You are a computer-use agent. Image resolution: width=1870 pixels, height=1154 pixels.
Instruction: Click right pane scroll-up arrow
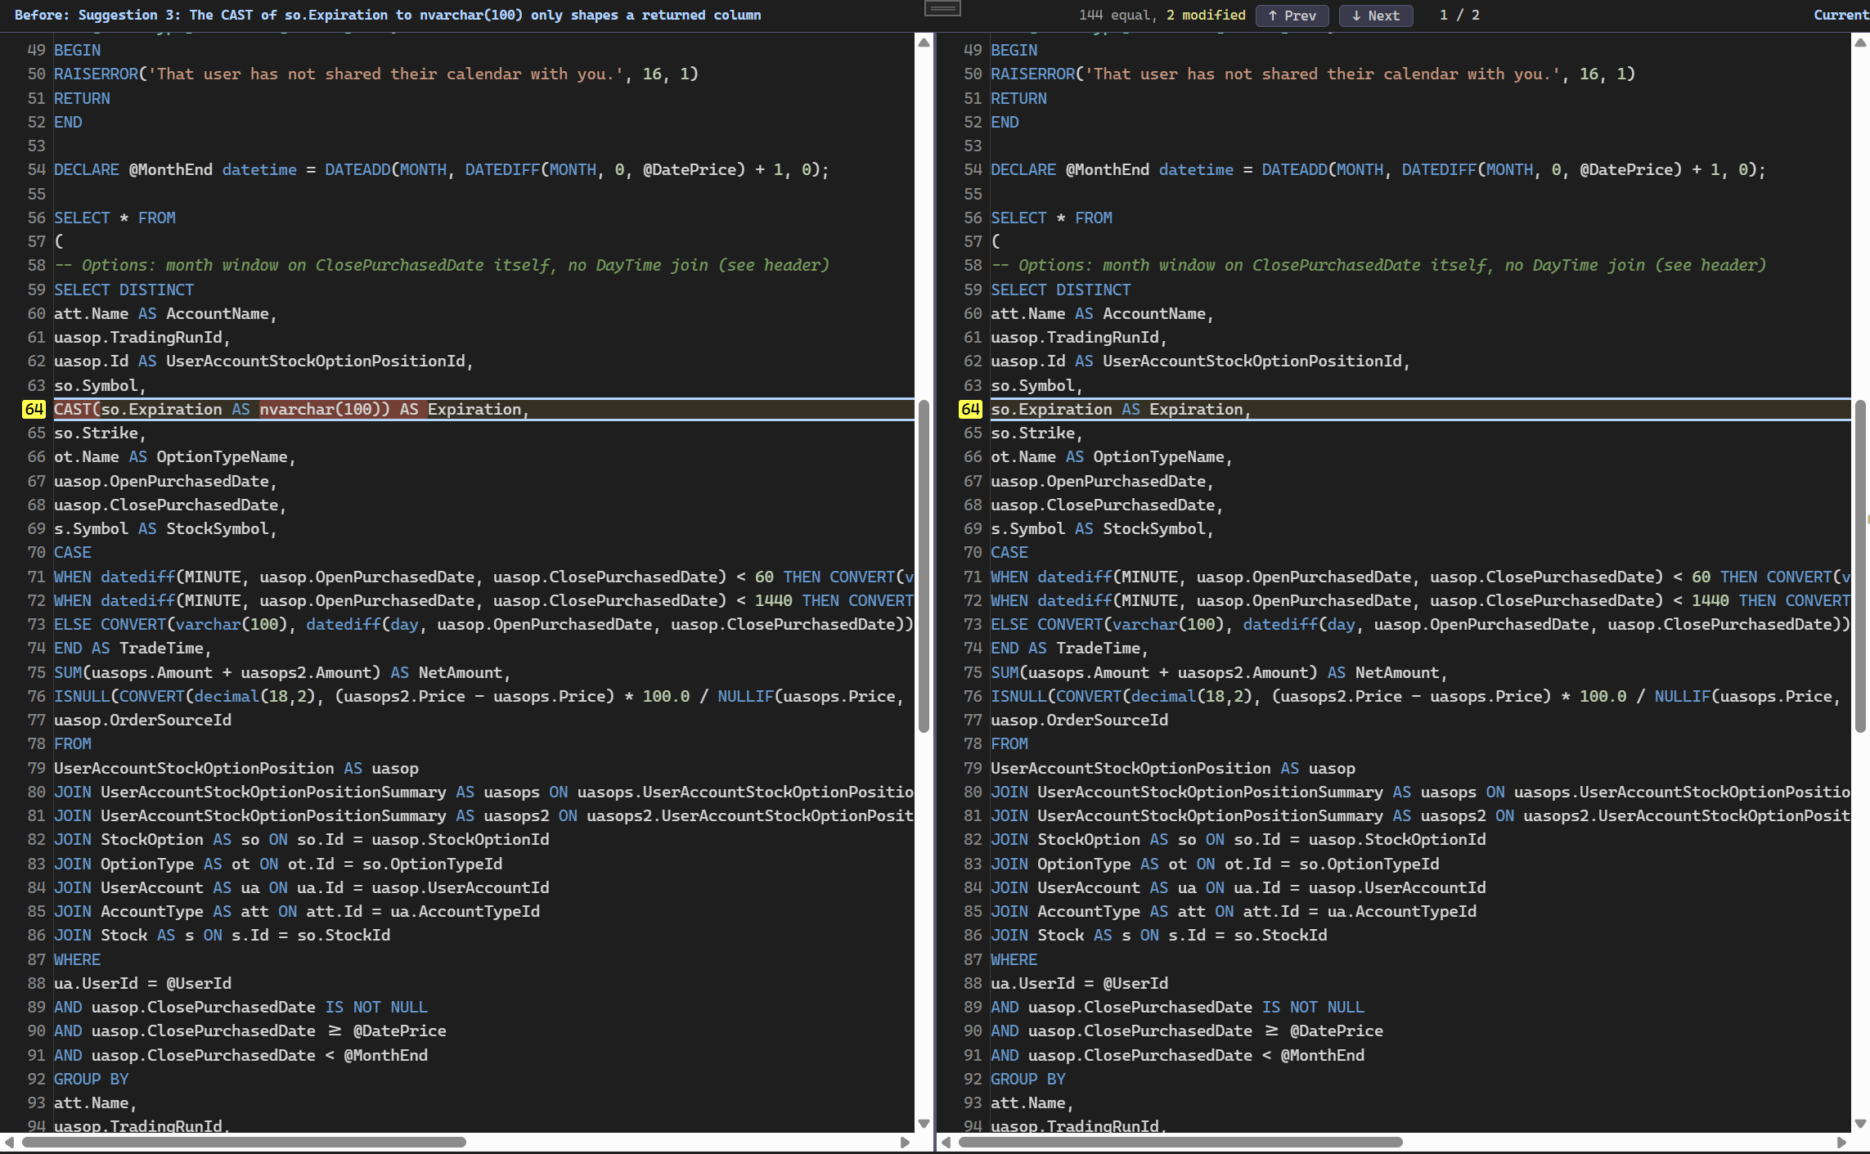[x=1860, y=43]
